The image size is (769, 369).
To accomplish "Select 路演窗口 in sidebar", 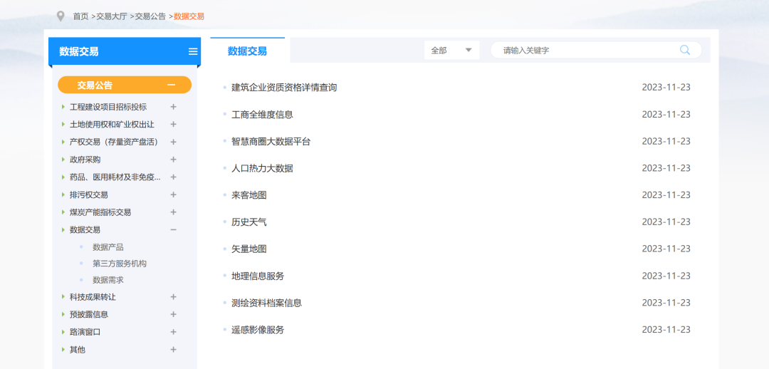I will 85,332.
